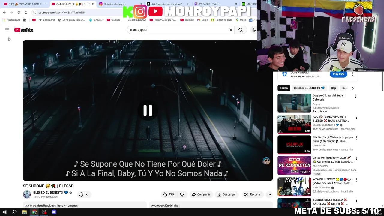The image size is (384, 216).
Task: Dislike the video with thumbs down
Action: pos(182,194)
